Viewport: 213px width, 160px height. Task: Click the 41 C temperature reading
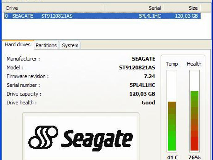pyautogui.click(x=173, y=158)
